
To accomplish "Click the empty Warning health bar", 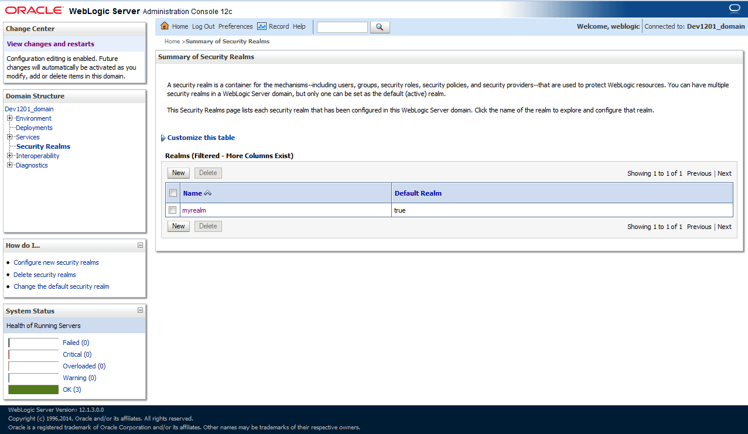I will tap(33, 378).
